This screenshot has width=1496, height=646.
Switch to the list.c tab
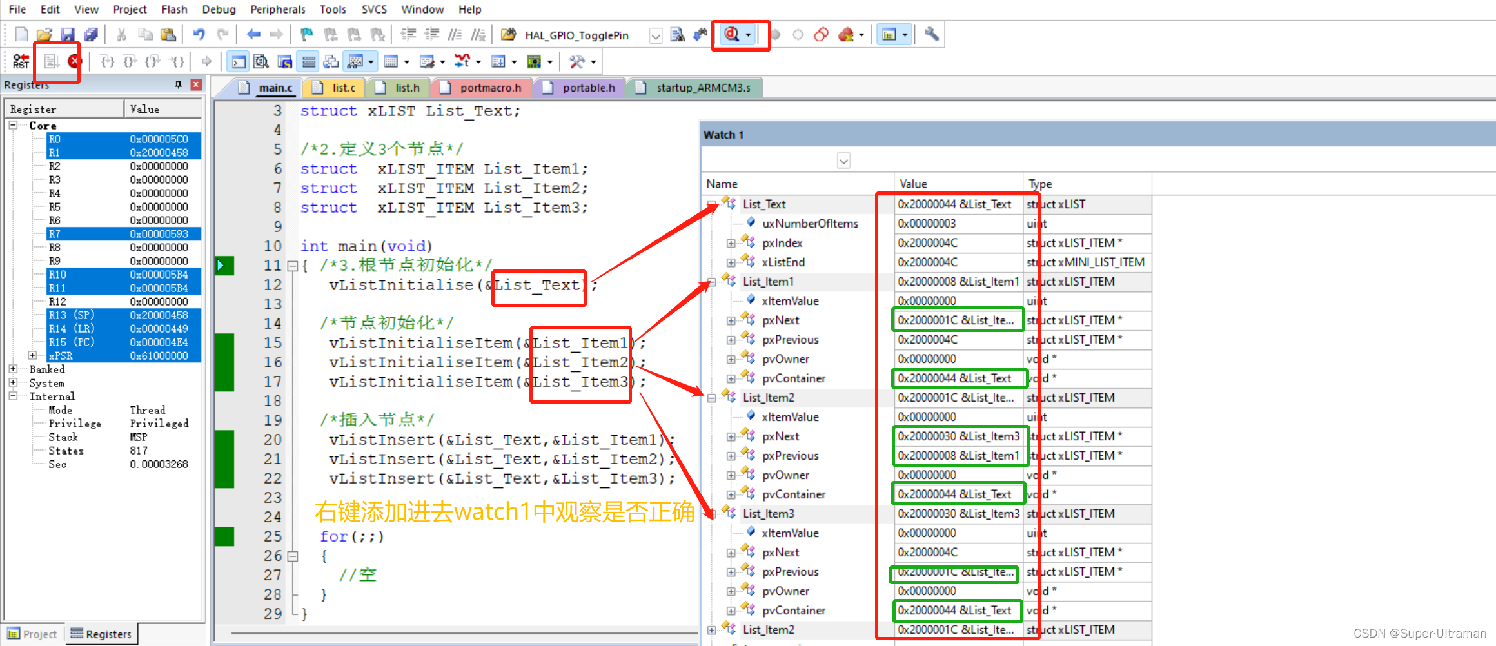(335, 88)
